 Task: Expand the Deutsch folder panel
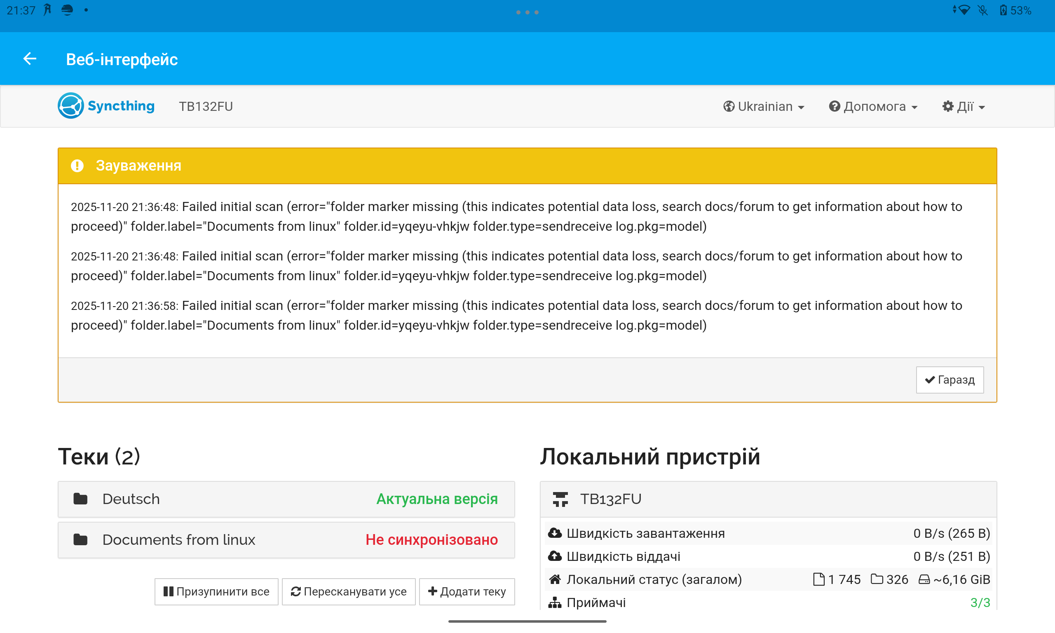click(x=286, y=499)
